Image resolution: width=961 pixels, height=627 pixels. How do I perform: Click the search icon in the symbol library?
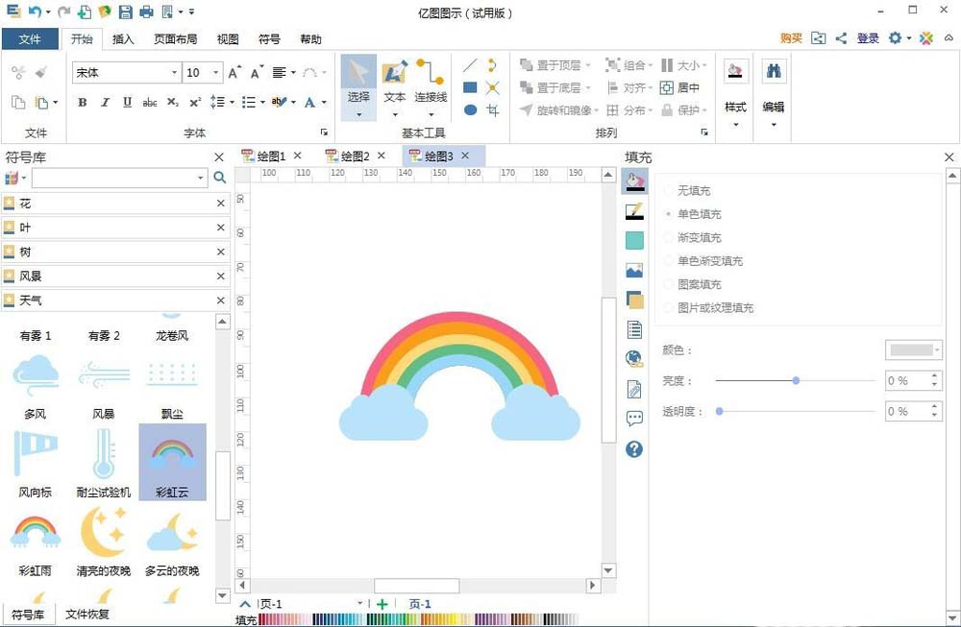[220, 178]
